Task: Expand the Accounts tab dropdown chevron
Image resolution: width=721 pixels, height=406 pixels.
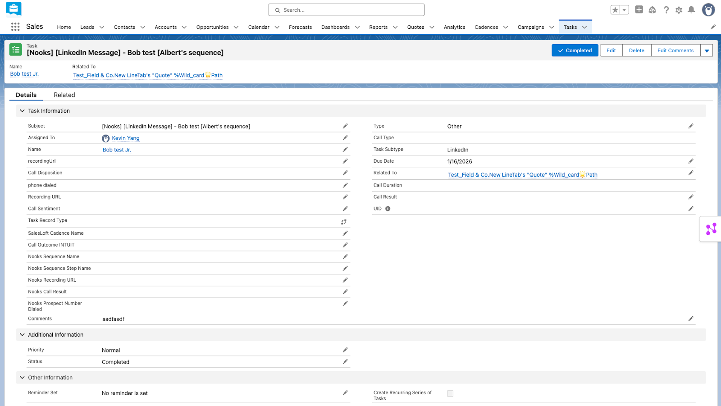Action: 184,27
